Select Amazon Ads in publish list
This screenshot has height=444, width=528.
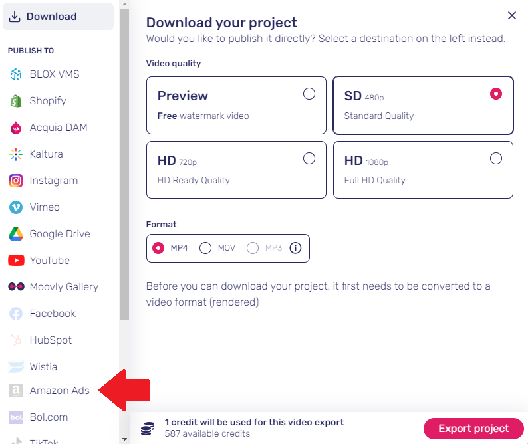tap(50, 390)
